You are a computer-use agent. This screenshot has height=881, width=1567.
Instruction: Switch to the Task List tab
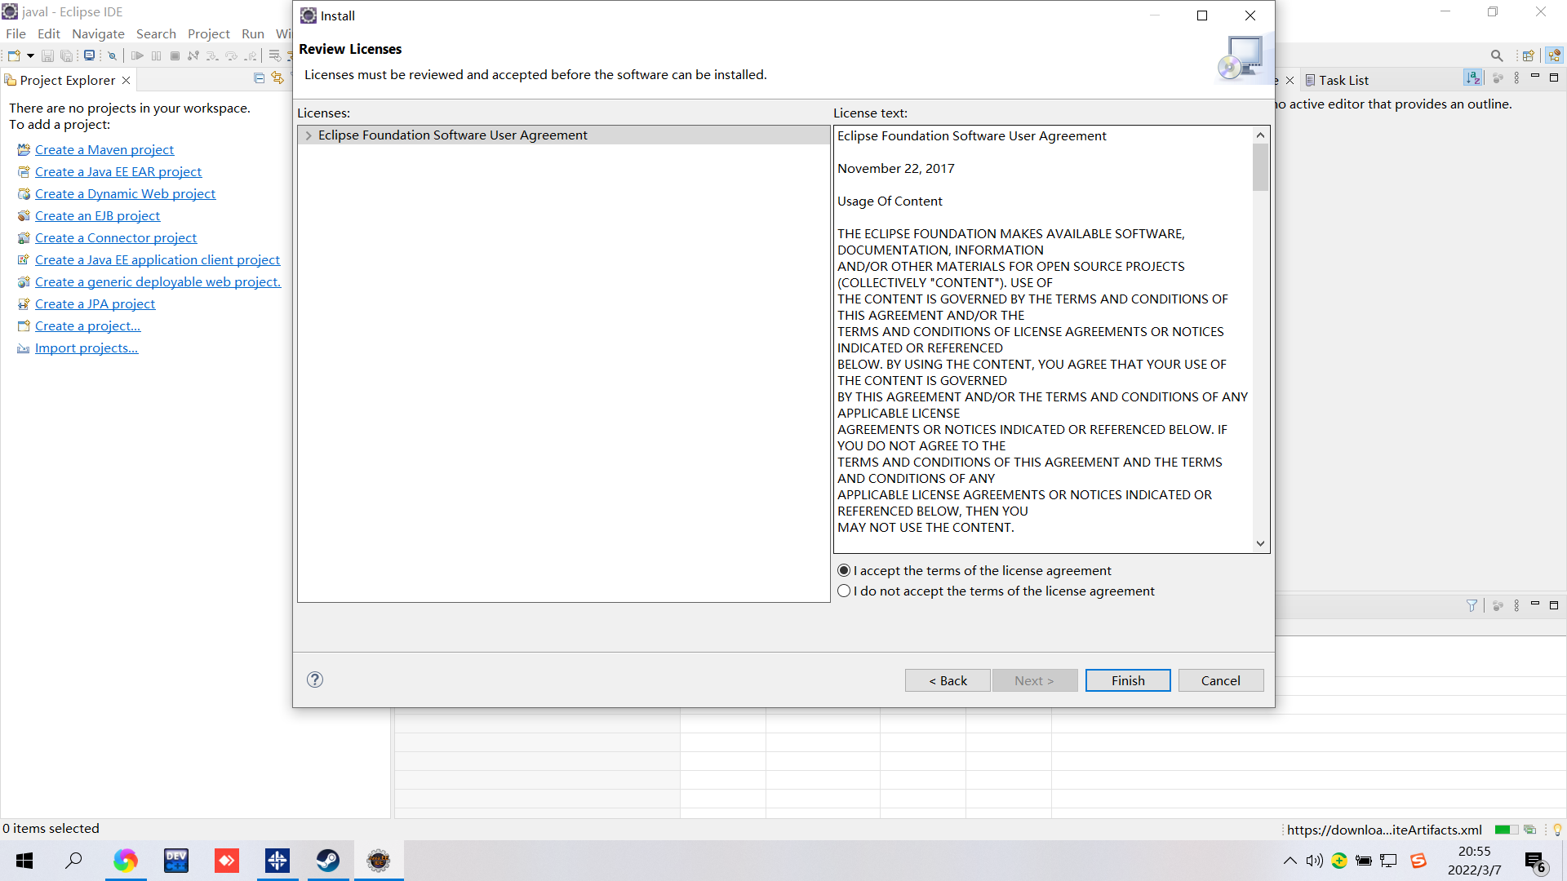(1343, 80)
